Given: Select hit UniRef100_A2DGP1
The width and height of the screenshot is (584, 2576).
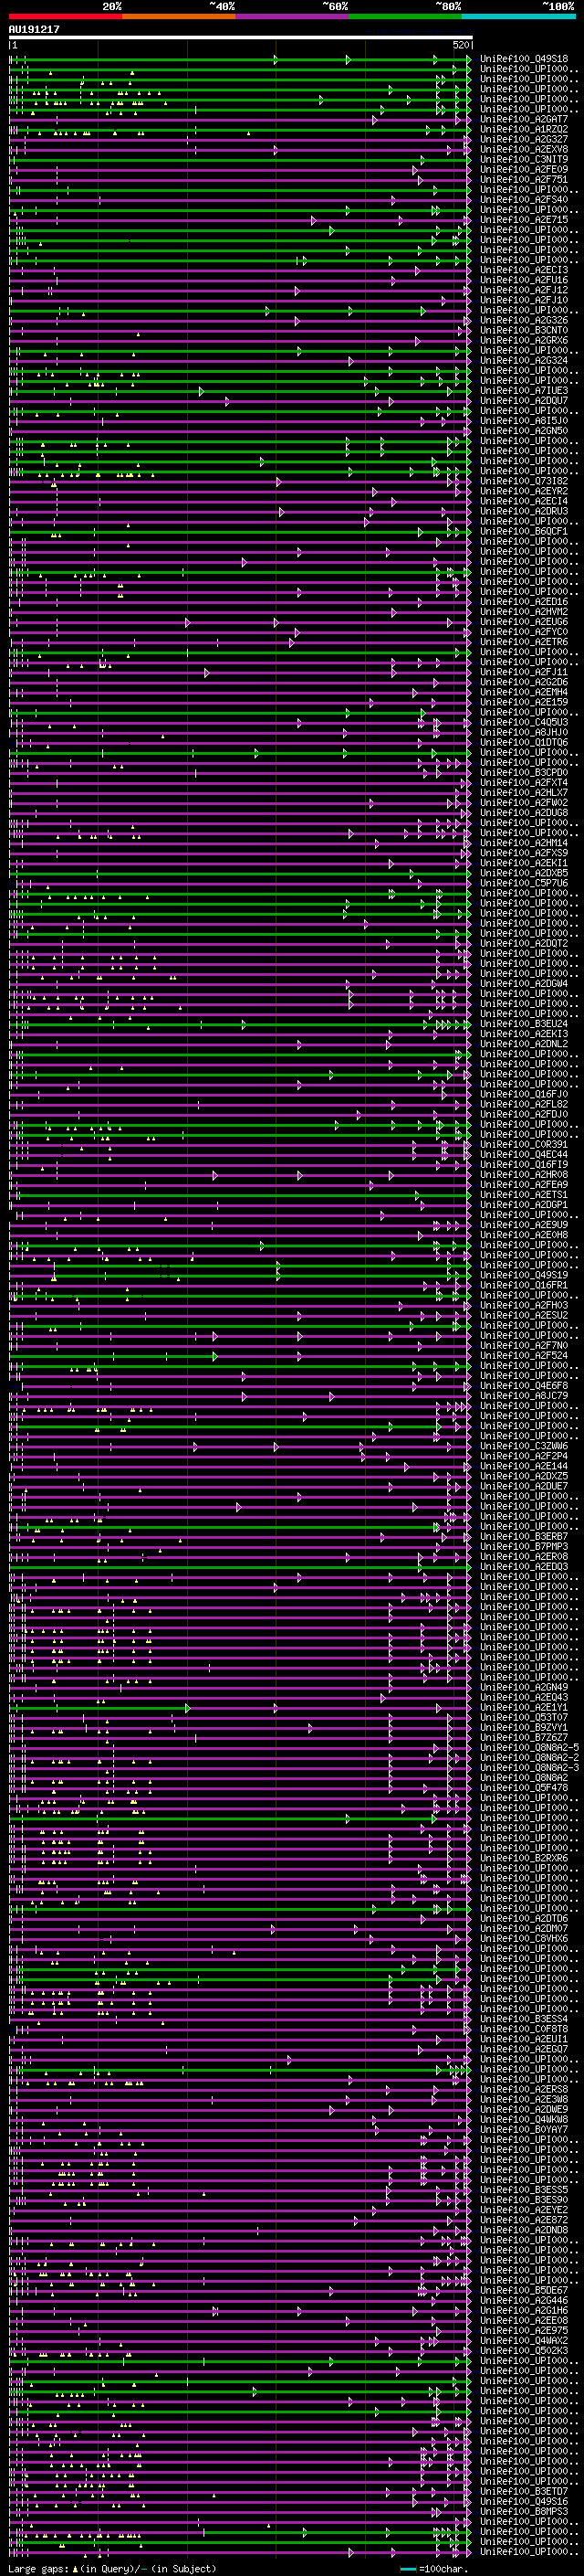Looking at the screenshot, I should click(524, 1205).
